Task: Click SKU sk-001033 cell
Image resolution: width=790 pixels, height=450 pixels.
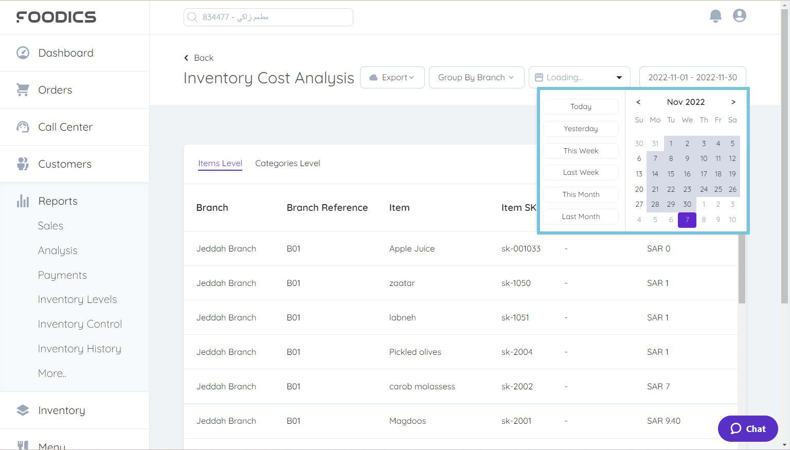Action: tap(520, 248)
